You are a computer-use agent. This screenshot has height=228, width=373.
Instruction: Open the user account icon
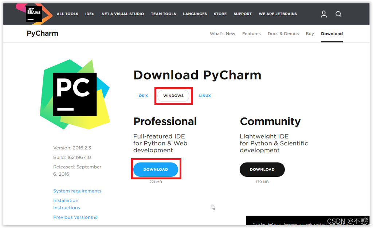click(x=323, y=14)
